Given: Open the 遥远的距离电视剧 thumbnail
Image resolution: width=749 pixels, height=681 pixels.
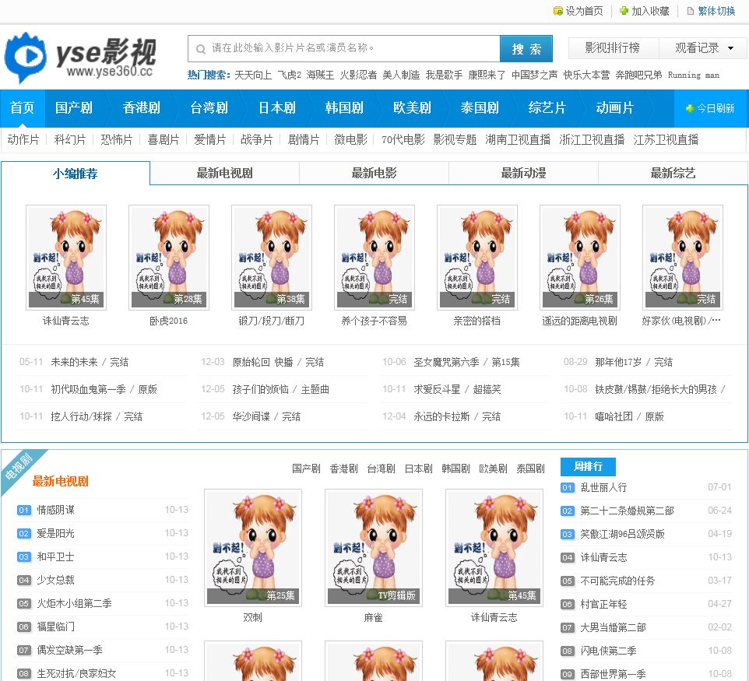Looking at the screenshot, I should pos(580,258).
